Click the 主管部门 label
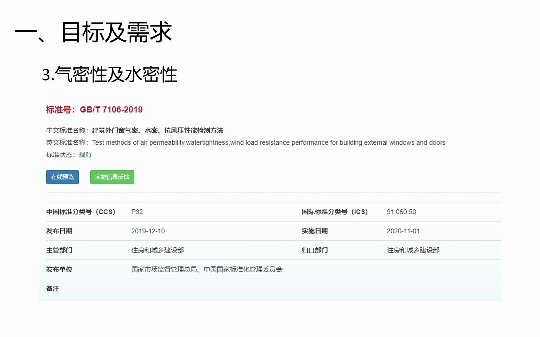Screen dimensions: 540x337 [59, 250]
